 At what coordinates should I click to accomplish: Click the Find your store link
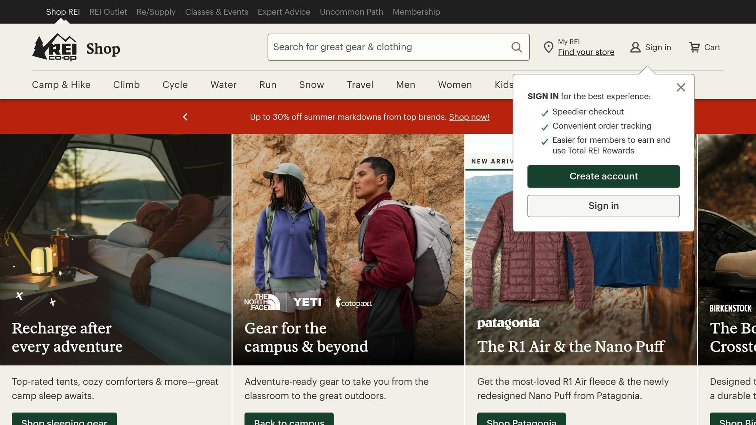point(586,52)
